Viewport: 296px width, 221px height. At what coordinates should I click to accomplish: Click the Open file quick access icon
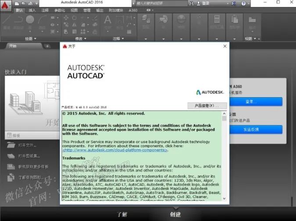pos(23,4)
